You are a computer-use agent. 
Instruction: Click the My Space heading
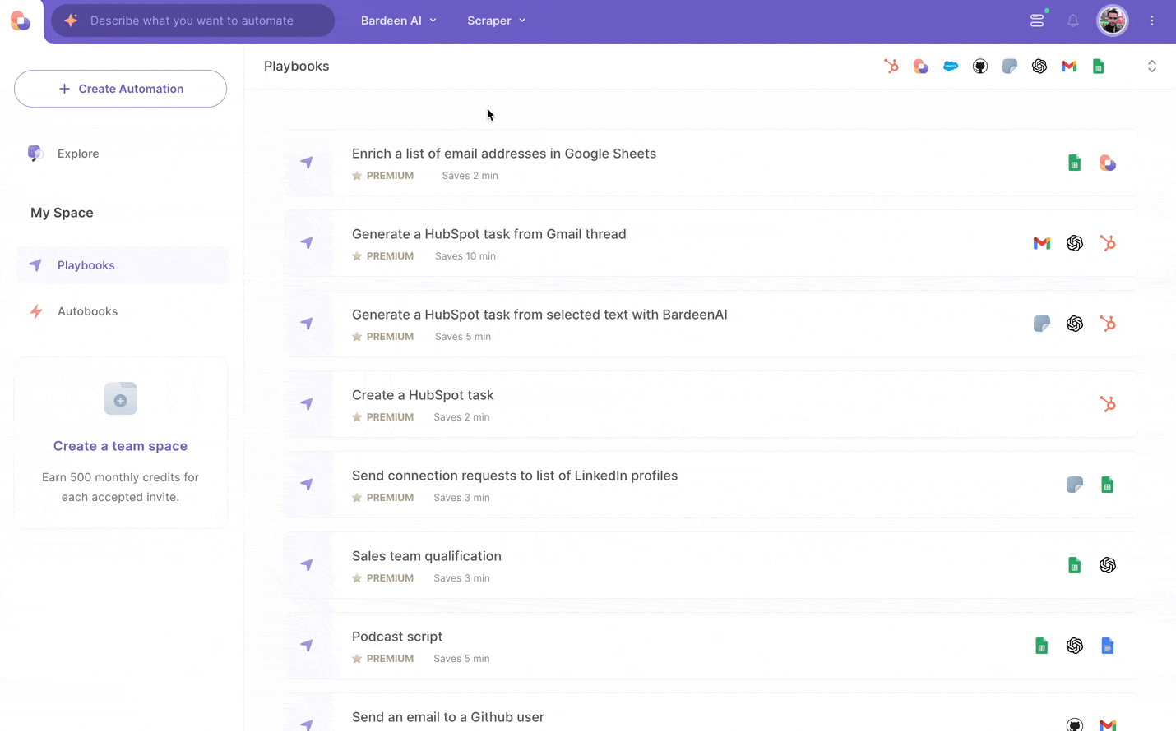point(62,213)
